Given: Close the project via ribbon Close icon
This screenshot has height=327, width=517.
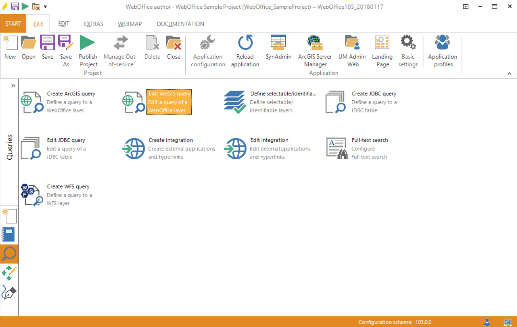Looking at the screenshot, I should tap(173, 43).
